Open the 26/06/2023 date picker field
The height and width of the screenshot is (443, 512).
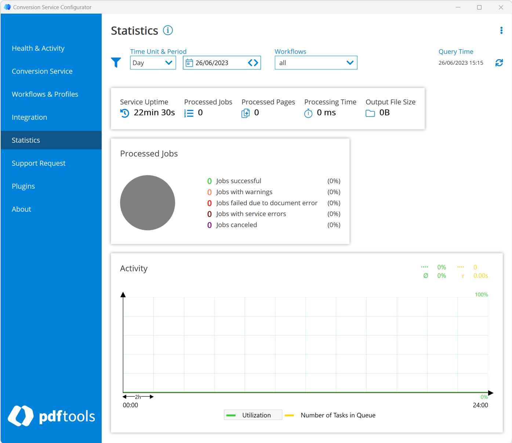point(217,62)
